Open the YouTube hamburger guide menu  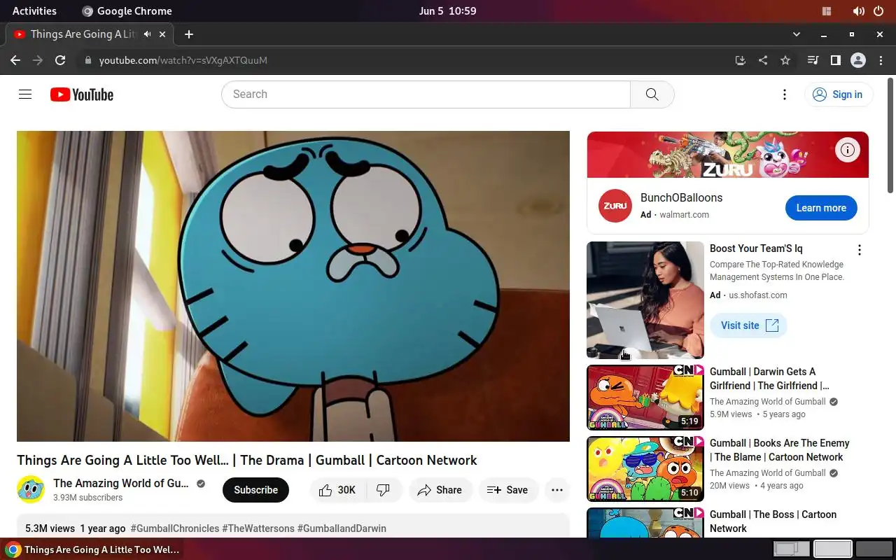(x=25, y=94)
